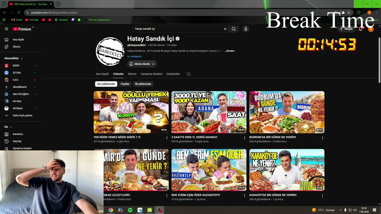381x214 pixels.
Task: Show hidden system tray icons
Action: point(341,210)
